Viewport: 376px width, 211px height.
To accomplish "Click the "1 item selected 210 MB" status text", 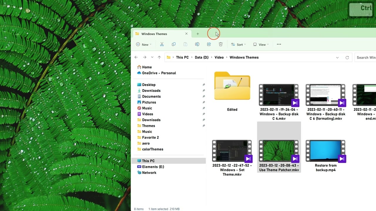I will click(164, 209).
